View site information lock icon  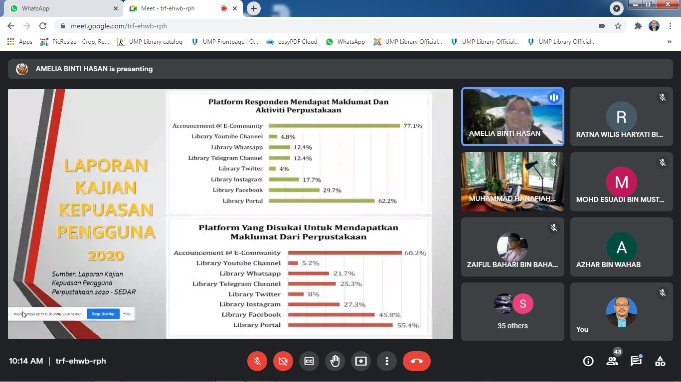pyautogui.click(x=62, y=26)
